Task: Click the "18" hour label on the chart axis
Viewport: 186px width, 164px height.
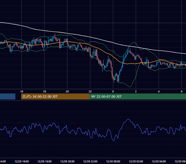Action: click(x=44, y=91)
